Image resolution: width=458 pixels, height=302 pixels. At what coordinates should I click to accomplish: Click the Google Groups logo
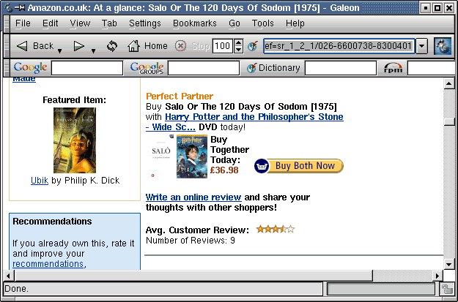tap(147, 68)
